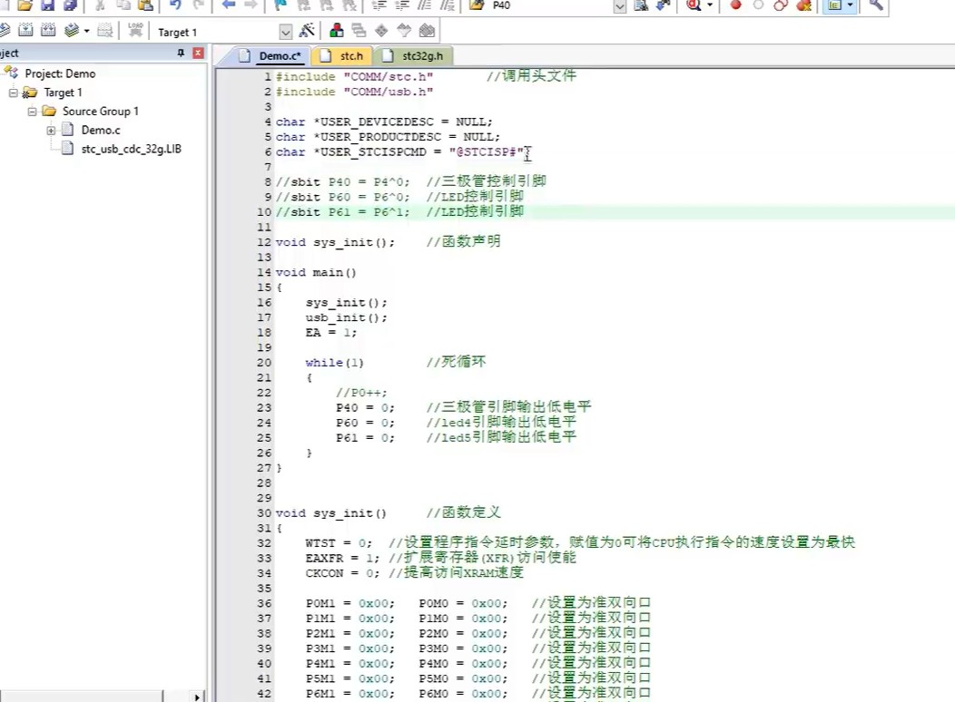The height and width of the screenshot is (702, 955).
Task: Click the window layout toolbar button
Action: pyautogui.click(x=834, y=5)
